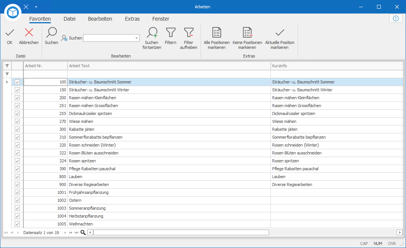Viewport: 406px width, 248px height.
Task: Click the red Abbrechen X icon
Action: (x=29, y=33)
